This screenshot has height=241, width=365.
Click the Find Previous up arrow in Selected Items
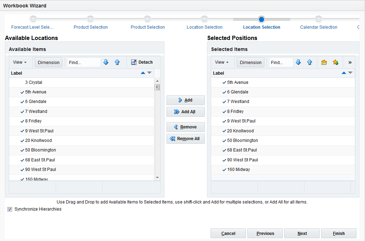coord(309,62)
